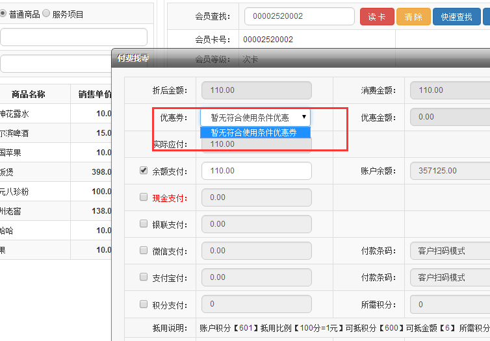Viewport: 490px width, 341px height.
Task: Open the 支付宝支付 付款条码 mode dropdown
Action: tap(450, 277)
